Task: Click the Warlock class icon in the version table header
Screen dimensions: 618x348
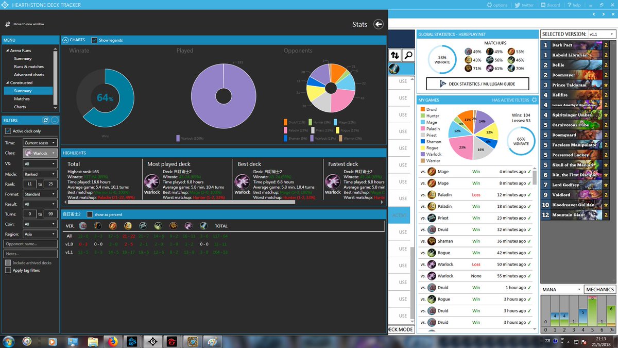Action: (x=188, y=226)
